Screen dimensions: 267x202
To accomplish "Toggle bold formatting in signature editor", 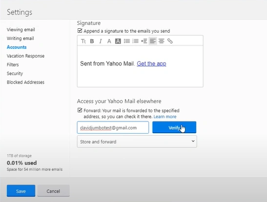I will pyautogui.click(x=92, y=41).
